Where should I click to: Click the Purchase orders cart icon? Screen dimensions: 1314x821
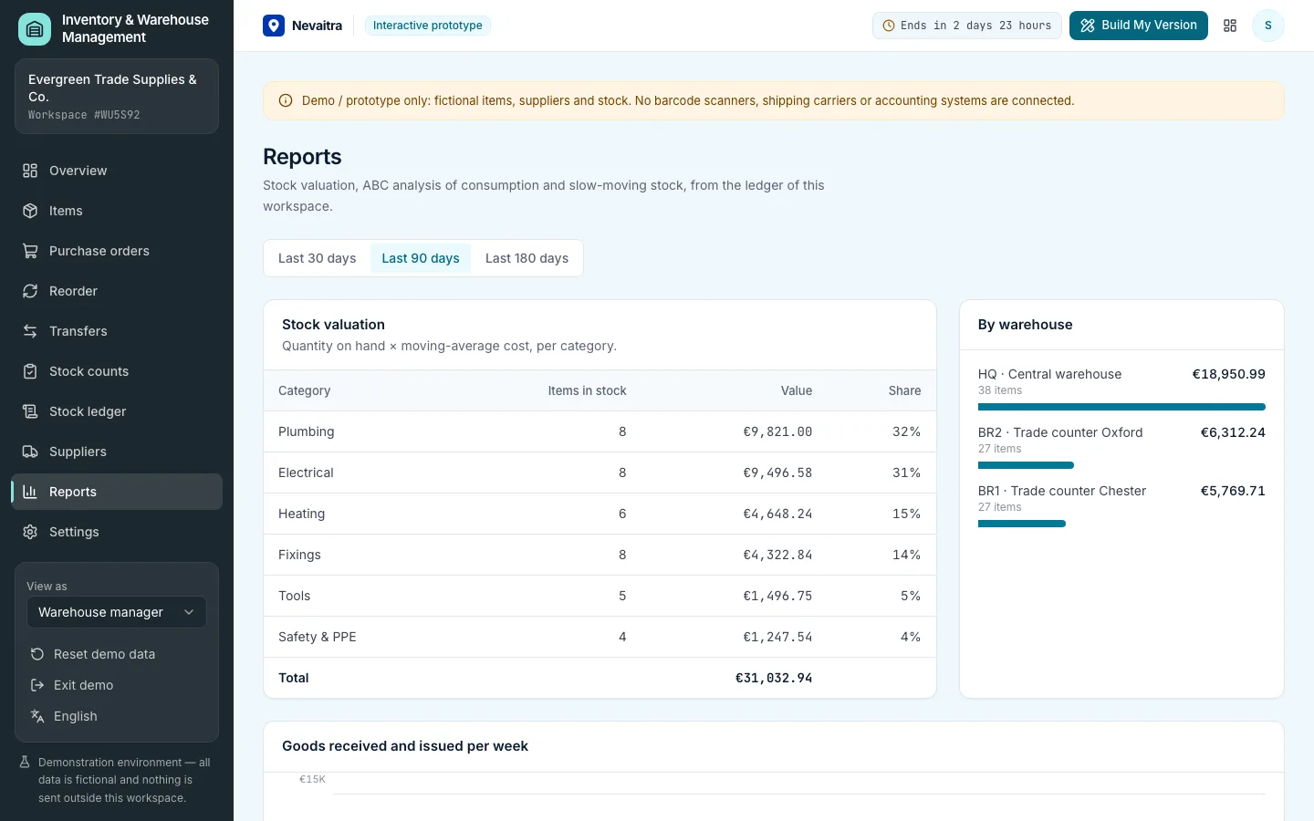point(30,251)
